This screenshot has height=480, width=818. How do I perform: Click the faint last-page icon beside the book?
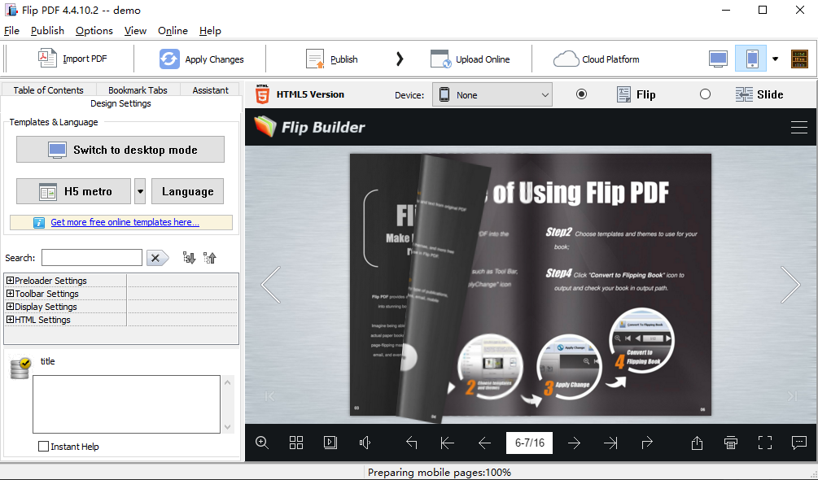click(x=792, y=397)
